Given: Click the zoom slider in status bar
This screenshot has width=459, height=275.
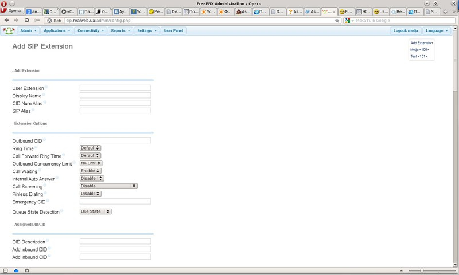Looking at the screenshot, I should (422, 270).
